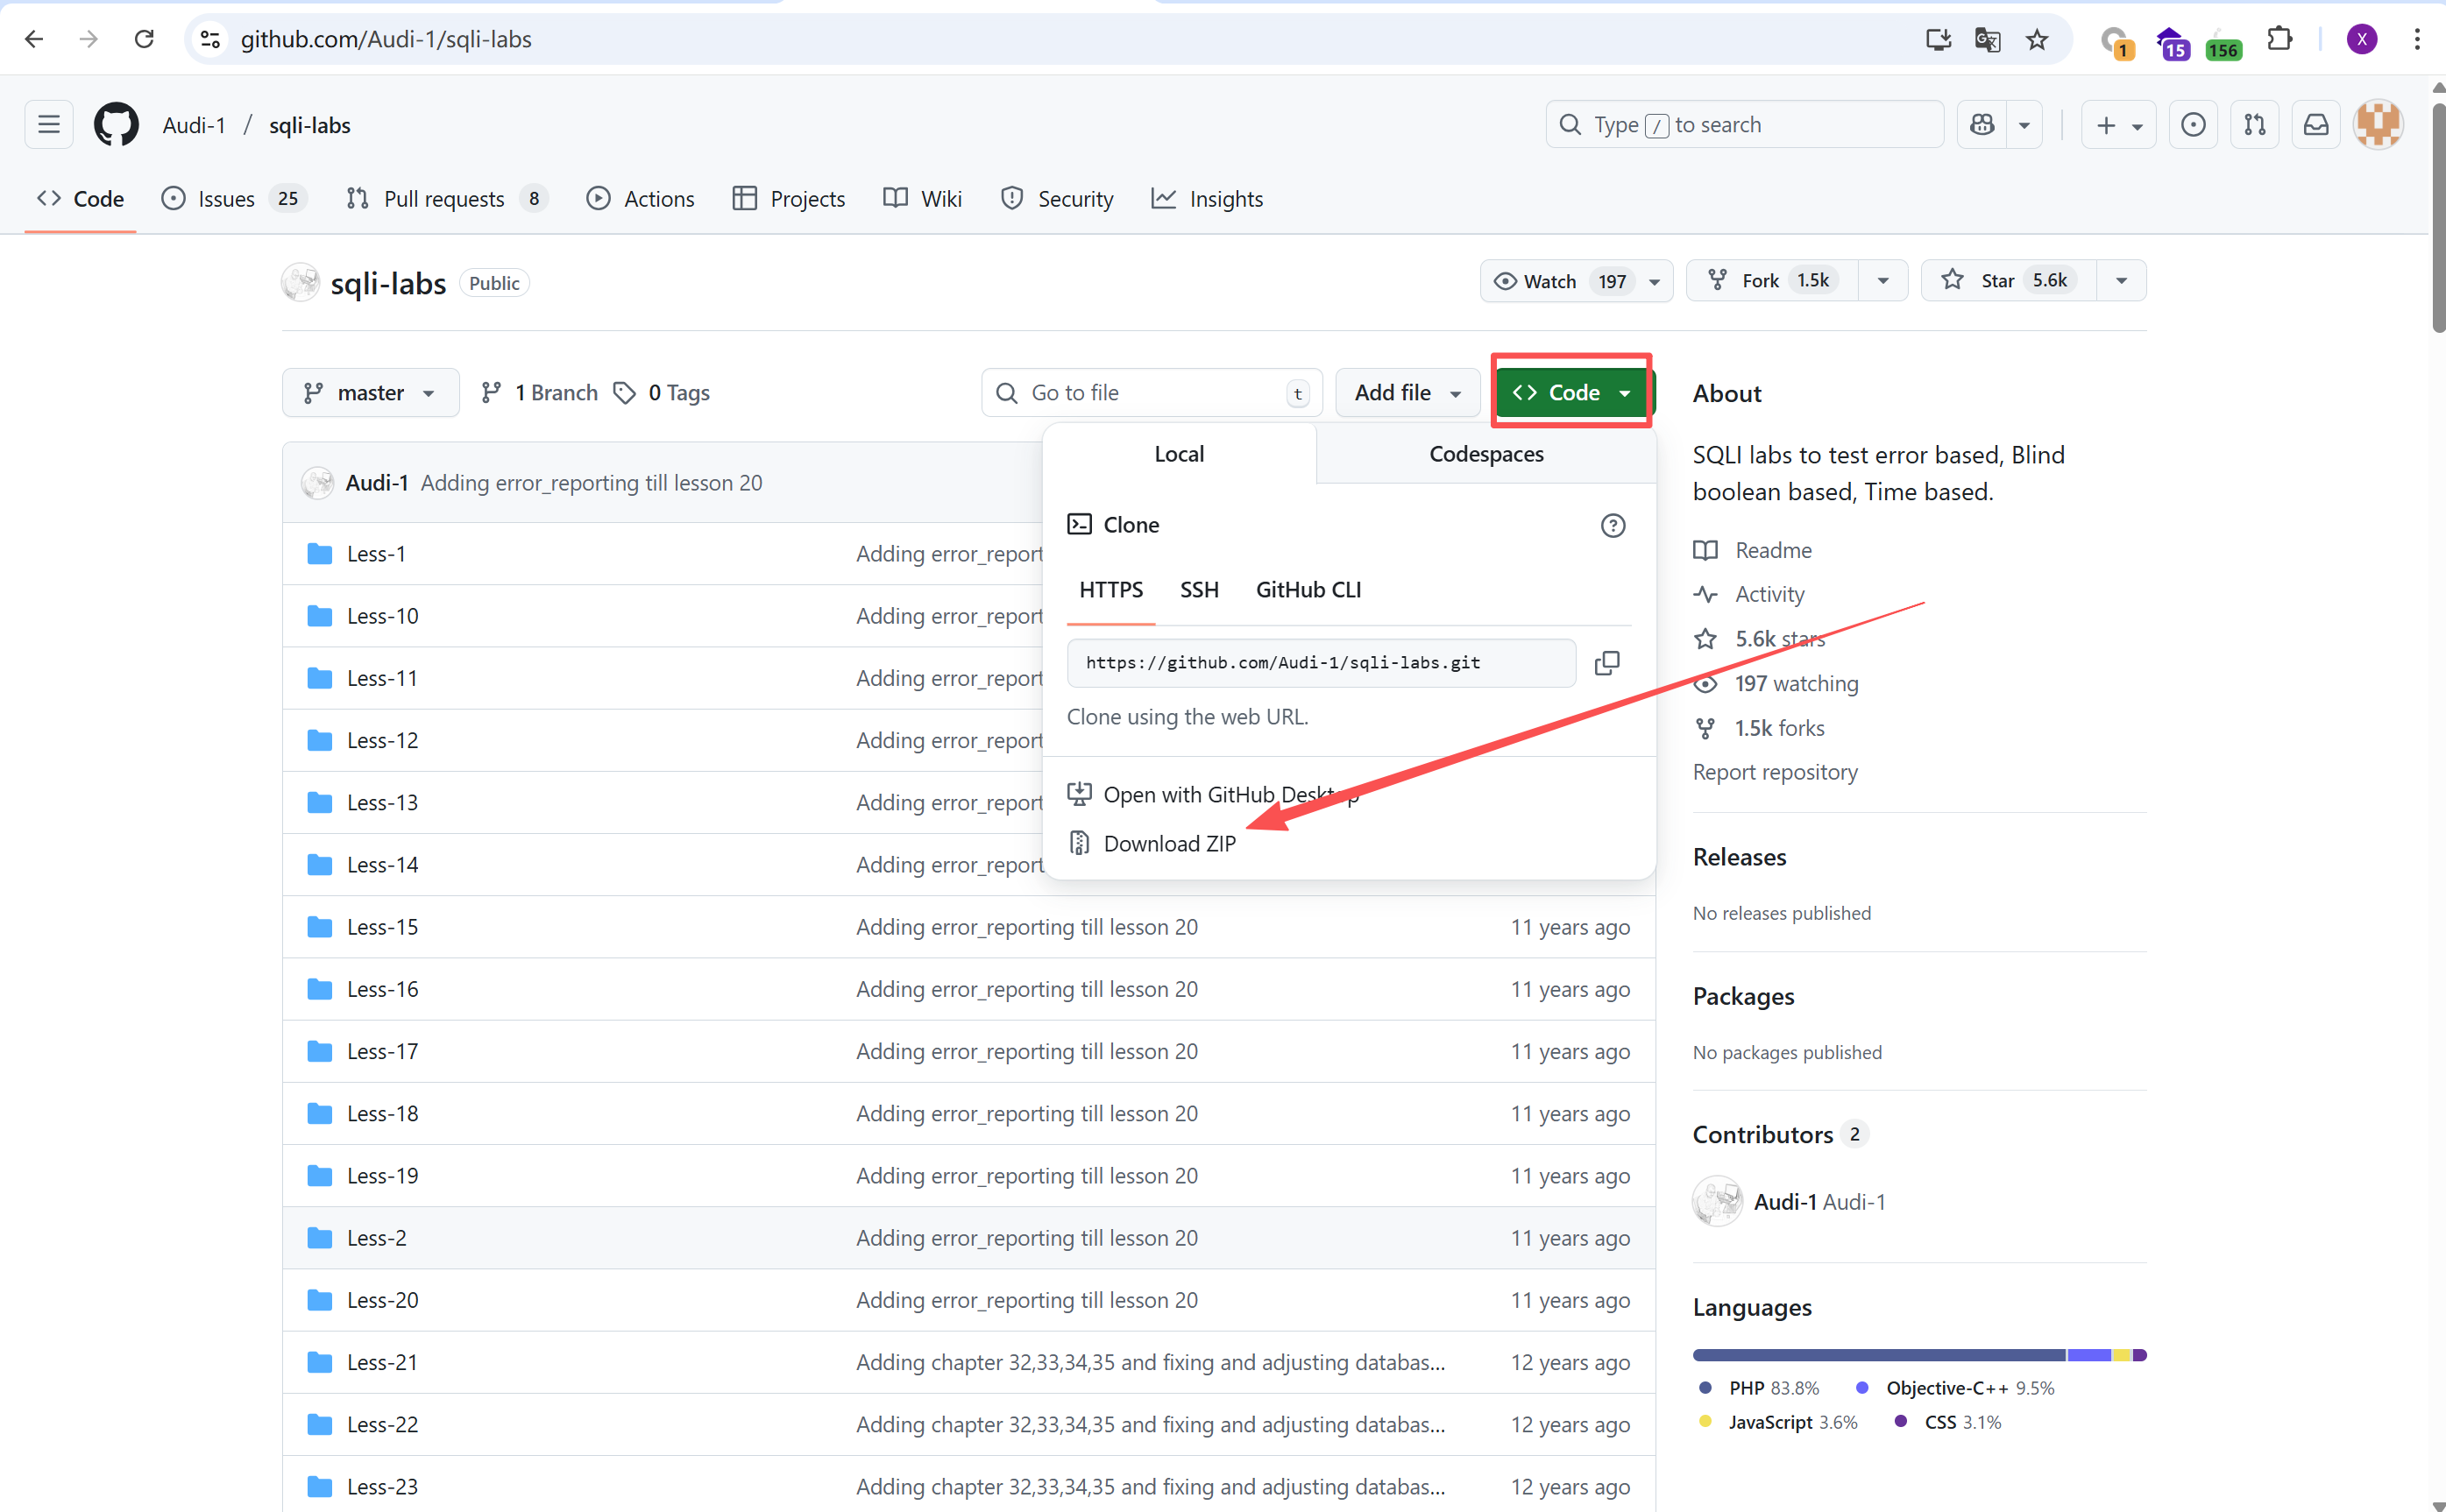Viewport: 2446px width, 1512px height.
Task: Open the extension with 15 badge
Action: click(x=2172, y=42)
